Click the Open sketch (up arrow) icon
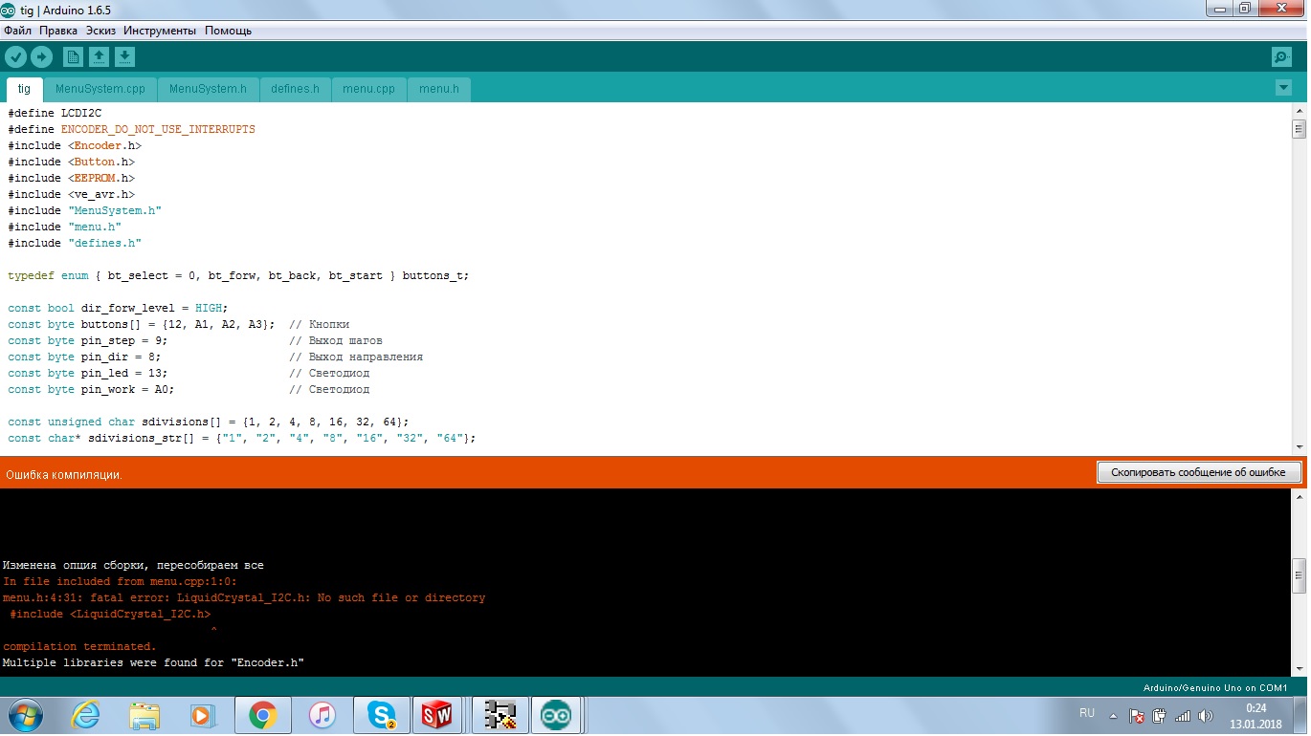Image resolution: width=1311 pixels, height=736 pixels. point(99,57)
